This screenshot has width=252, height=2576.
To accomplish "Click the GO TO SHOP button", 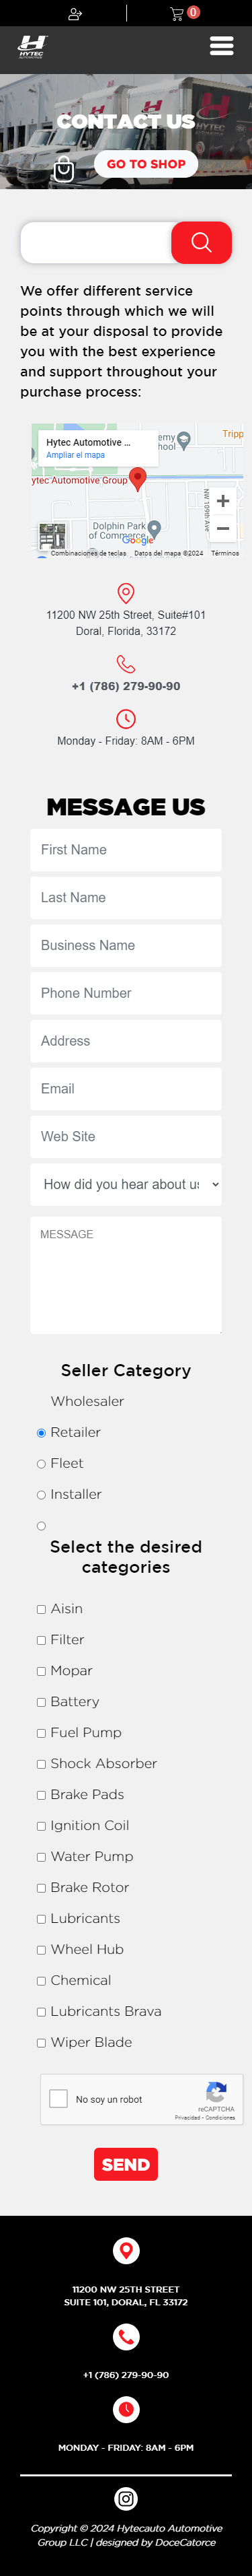I will pyautogui.click(x=146, y=164).
